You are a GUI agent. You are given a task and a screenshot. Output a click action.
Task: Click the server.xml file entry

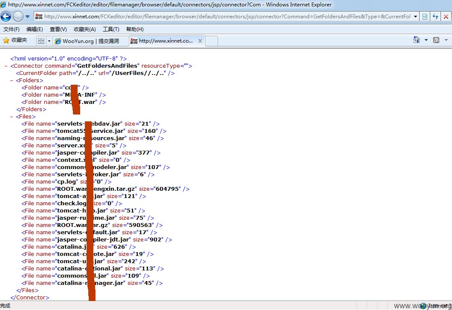[74, 145]
